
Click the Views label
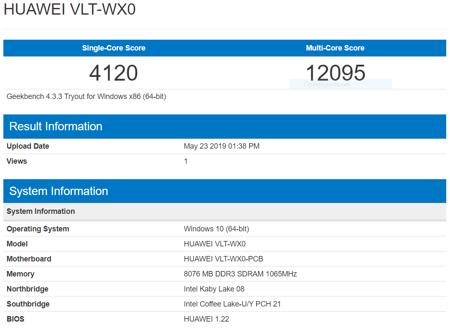17,161
